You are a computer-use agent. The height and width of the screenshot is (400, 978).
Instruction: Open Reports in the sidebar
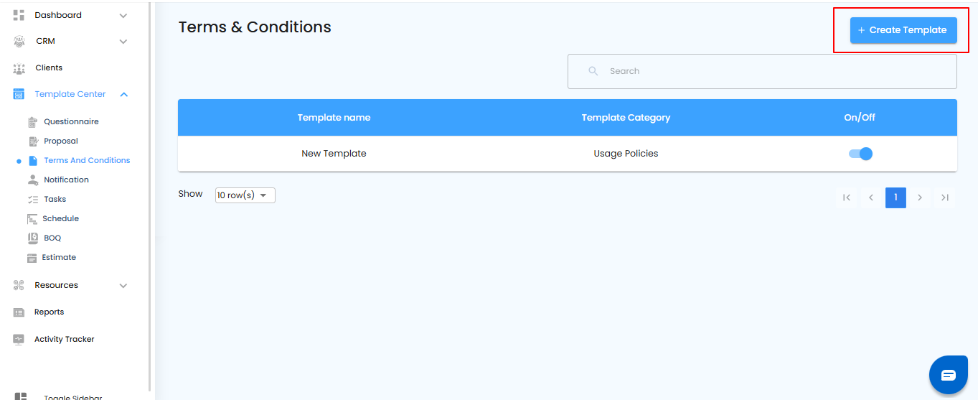pyautogui.click(x=49, y=312)
